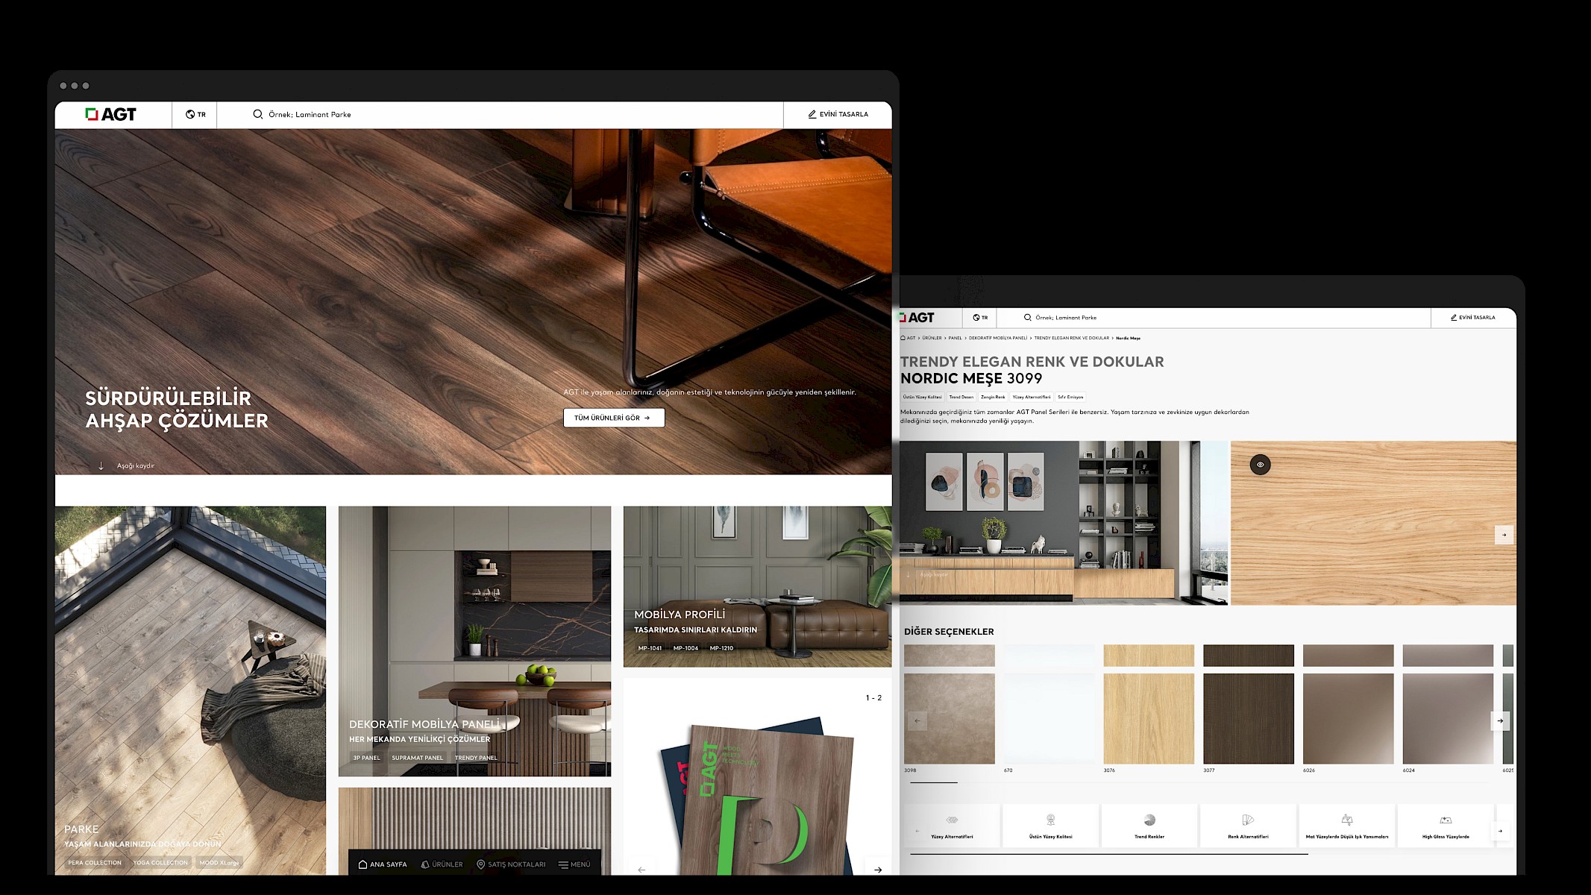
Task: Click the MP-1041 profile tag
Action: point(650,648)
